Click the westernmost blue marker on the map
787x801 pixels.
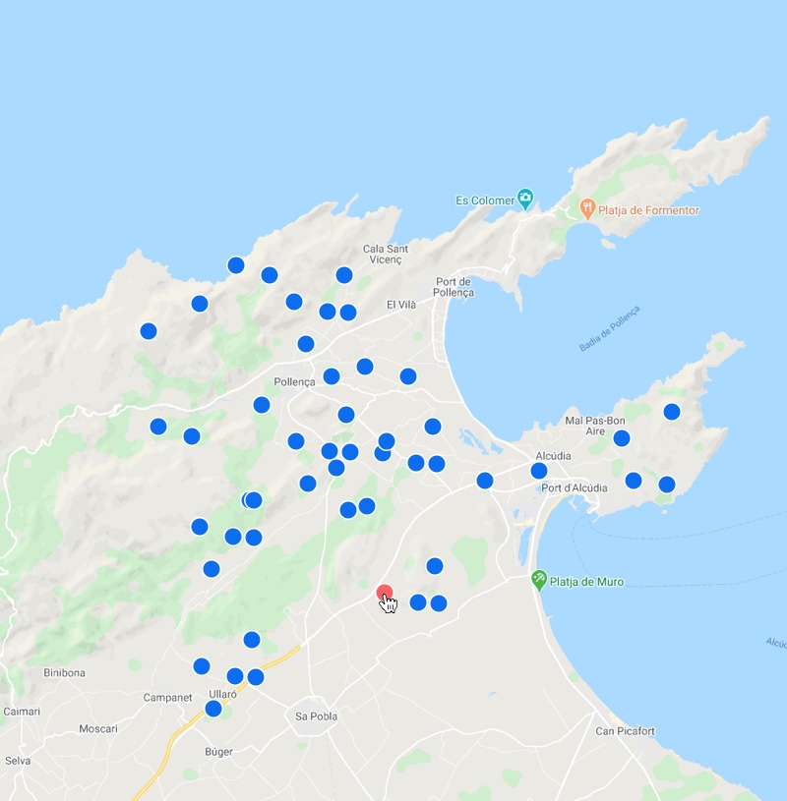pos(149,331)
